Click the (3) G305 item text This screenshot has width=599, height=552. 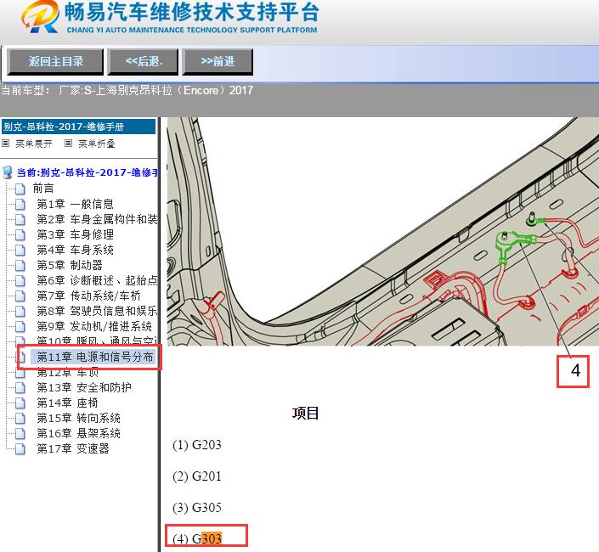click(x=197, y=507)
